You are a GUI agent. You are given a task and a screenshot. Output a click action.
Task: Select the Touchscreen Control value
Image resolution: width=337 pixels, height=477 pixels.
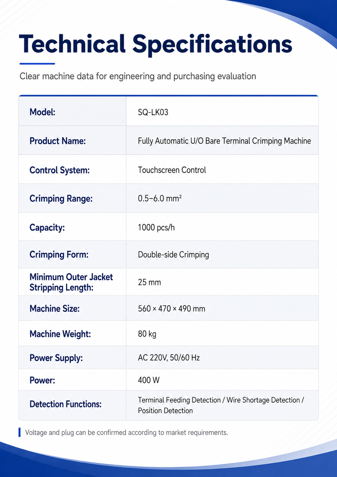172,170
